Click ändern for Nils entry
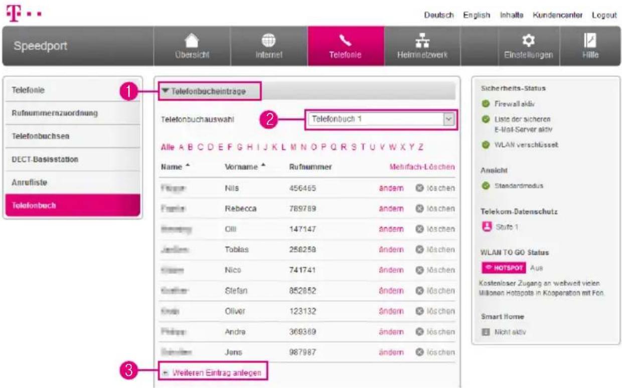This screenshot has height=388, width=622. [391, 188]
